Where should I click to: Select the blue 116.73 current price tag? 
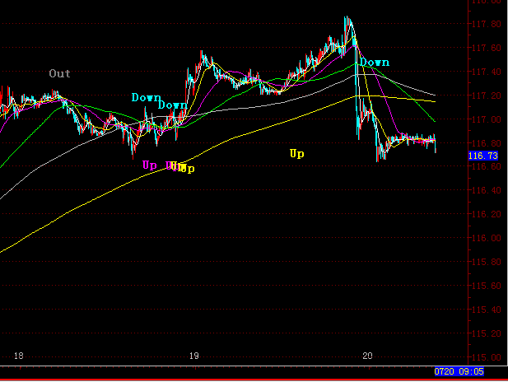coord(483,156)
